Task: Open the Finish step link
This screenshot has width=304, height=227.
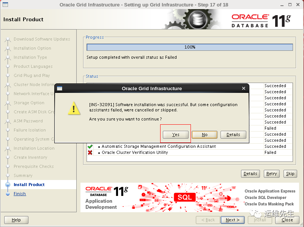Action: pos(20,194)
